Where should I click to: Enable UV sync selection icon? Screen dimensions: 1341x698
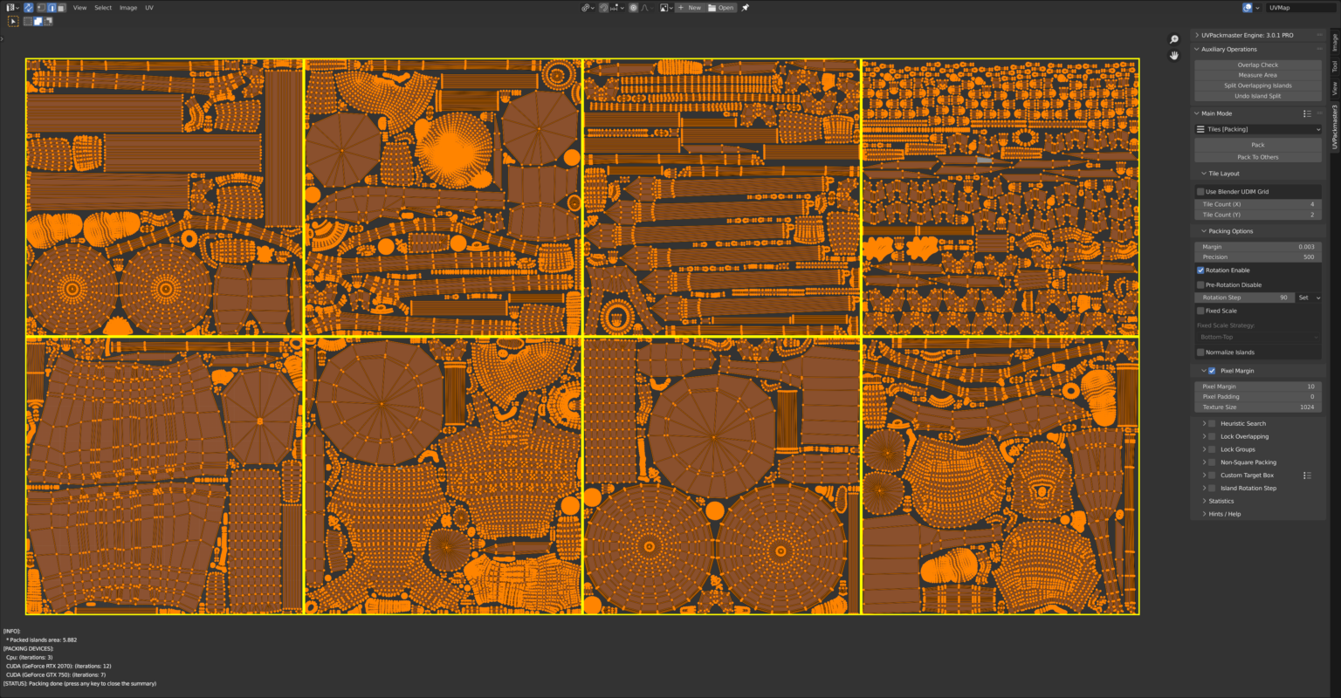point(29,8)
